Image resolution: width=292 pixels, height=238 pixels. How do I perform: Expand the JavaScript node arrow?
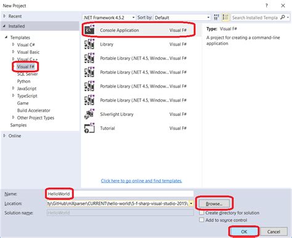click(14, 88)
